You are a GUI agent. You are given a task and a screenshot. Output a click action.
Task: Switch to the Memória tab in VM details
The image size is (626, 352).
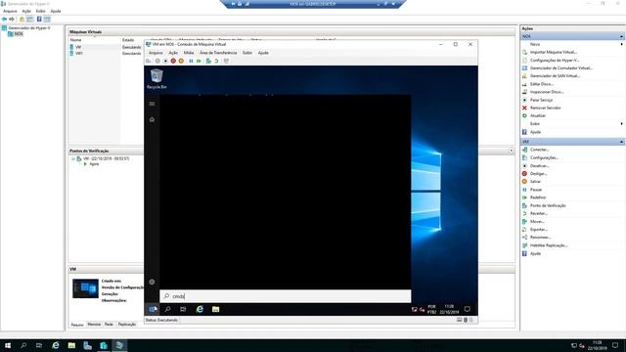94,325
